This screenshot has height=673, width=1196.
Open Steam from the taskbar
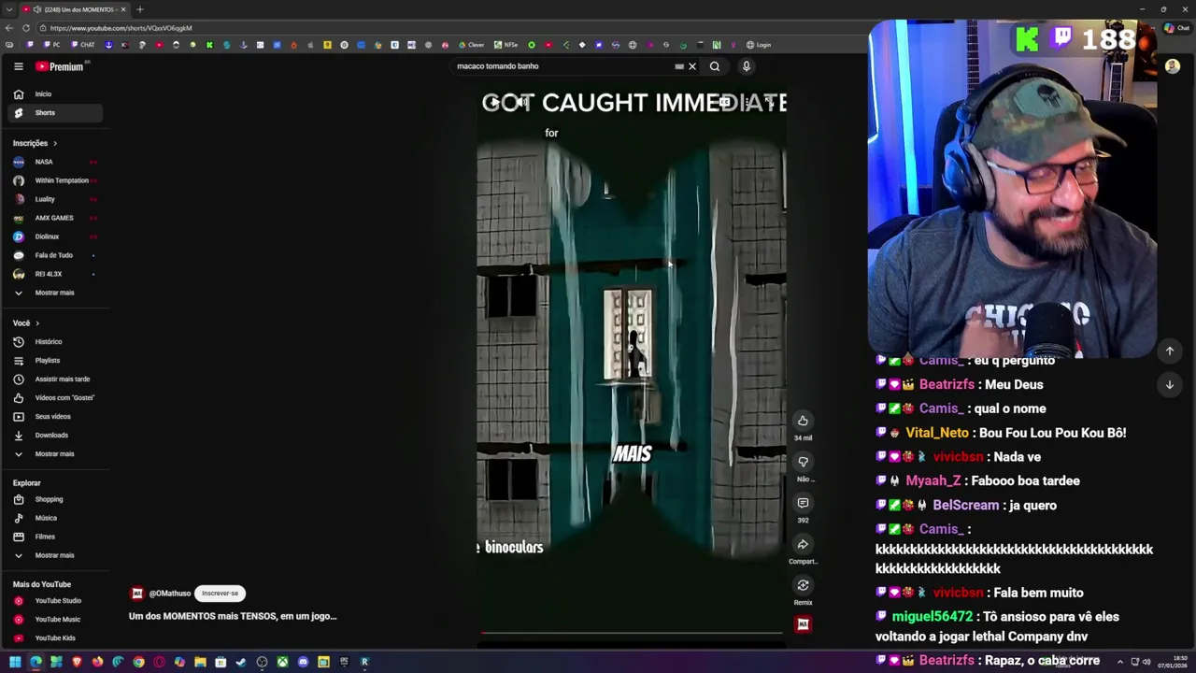(241, 662)
